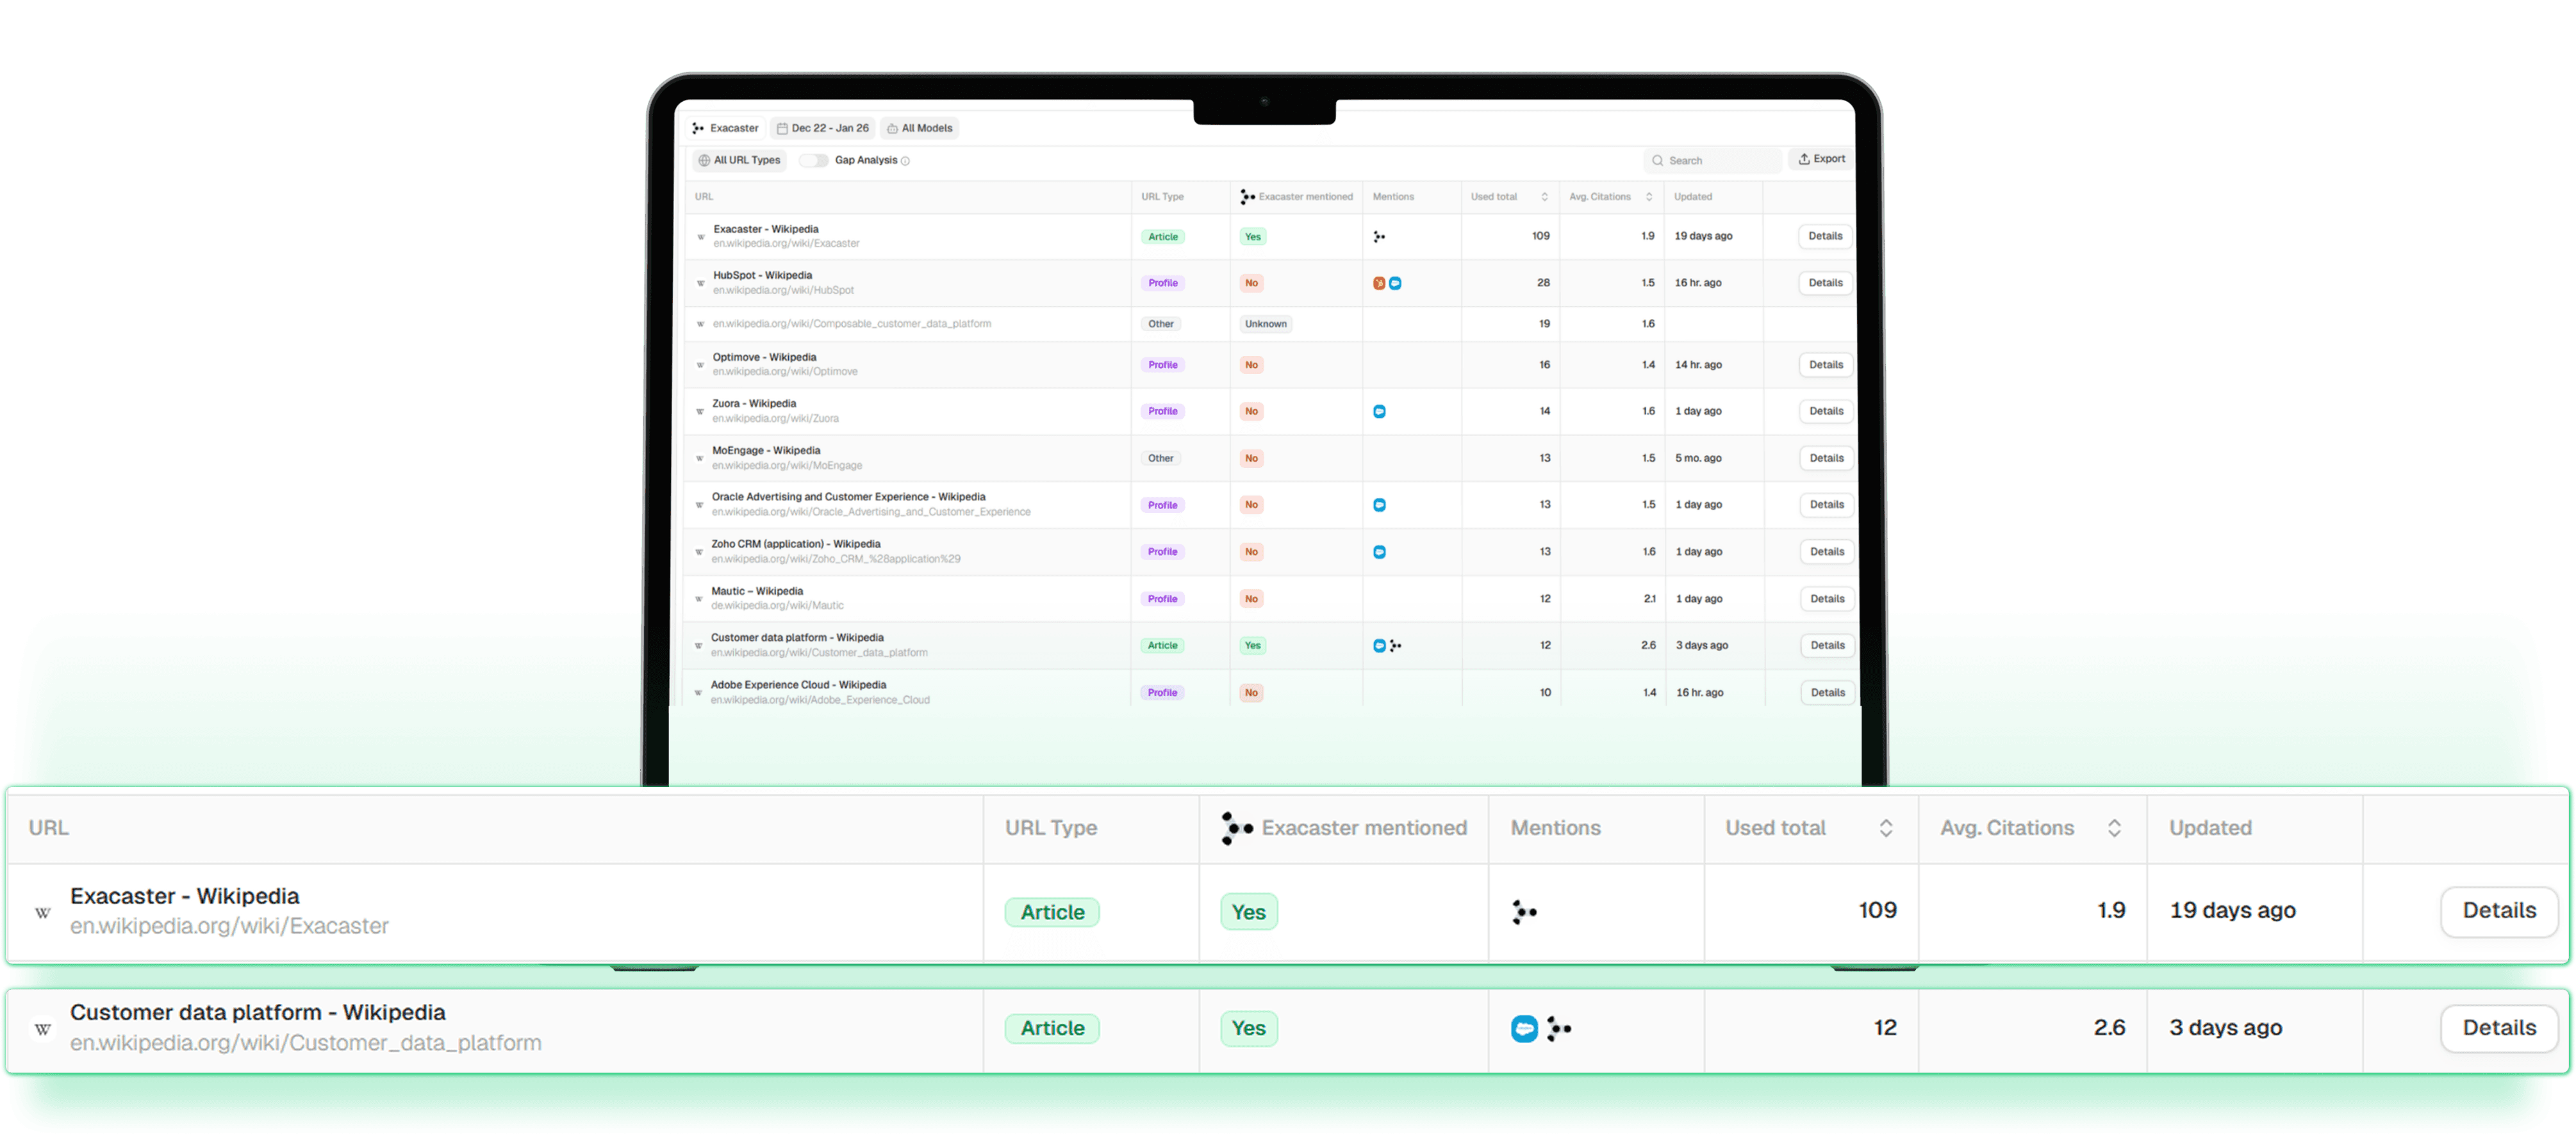Click Details in enlarged Exacaster row
The width and height of the screenshot is (2576, 1141).
(2499, 911)
